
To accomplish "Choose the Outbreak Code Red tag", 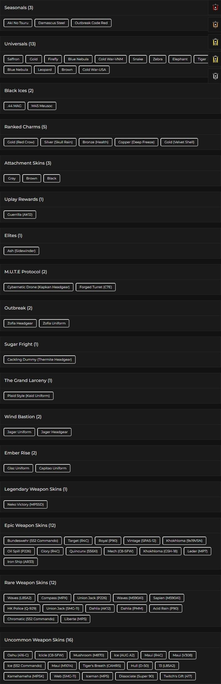I will tap(91, 23).
